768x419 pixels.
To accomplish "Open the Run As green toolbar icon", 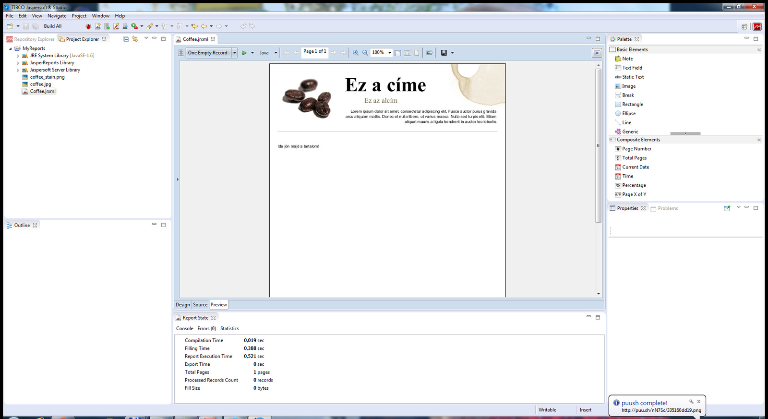I will click(x=134, y=26).
